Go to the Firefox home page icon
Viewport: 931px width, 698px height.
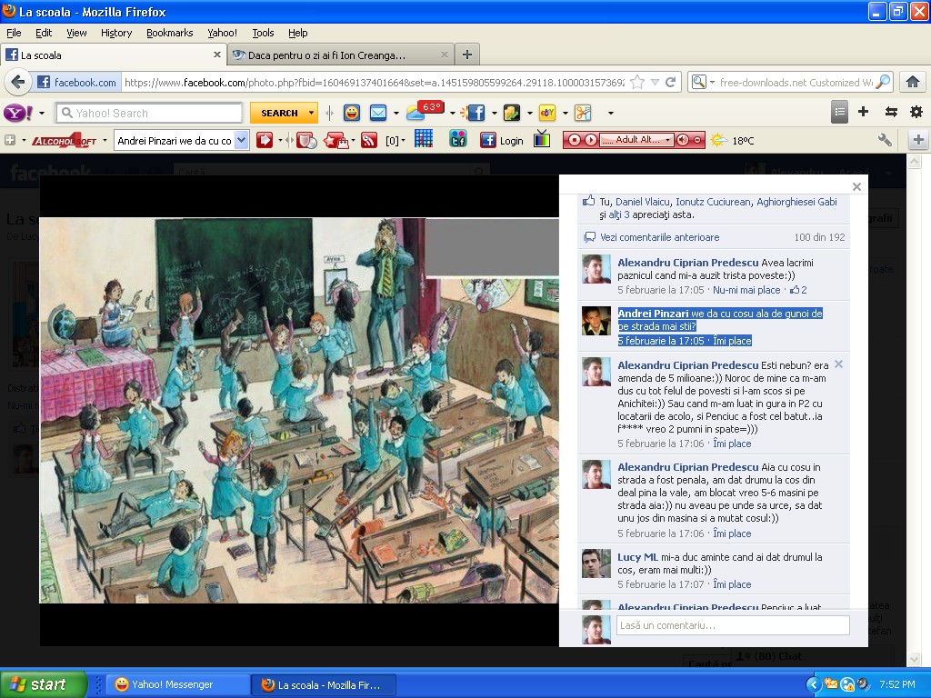(x=912, y=83)
